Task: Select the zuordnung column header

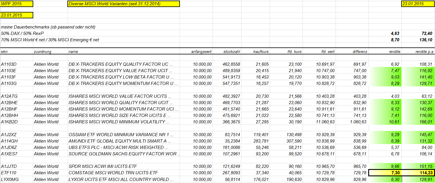Action: point(43,51)
